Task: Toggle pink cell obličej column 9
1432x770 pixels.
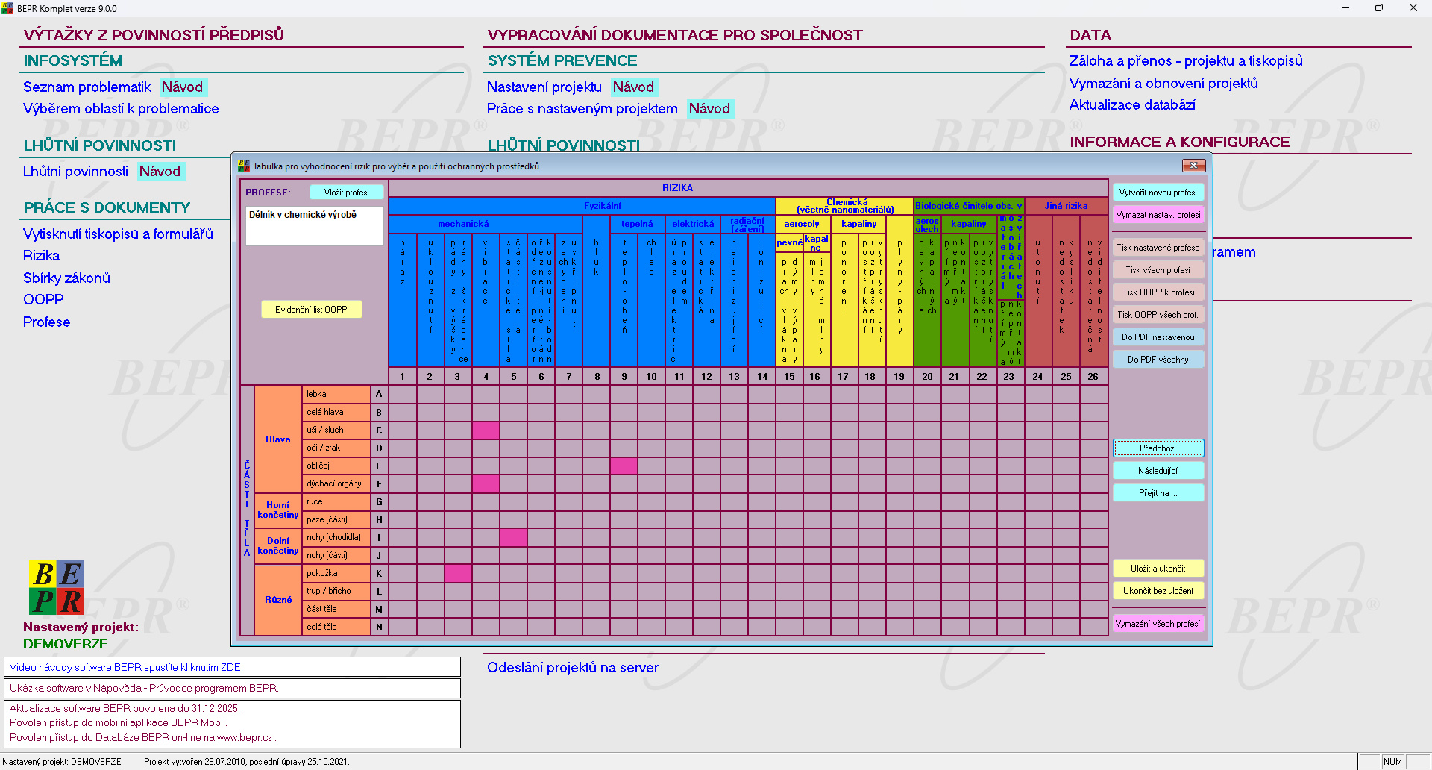Action: (624, 466)
